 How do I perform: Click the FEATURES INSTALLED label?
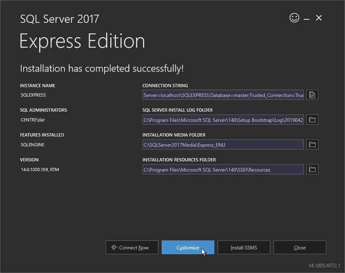pos(42,134)
